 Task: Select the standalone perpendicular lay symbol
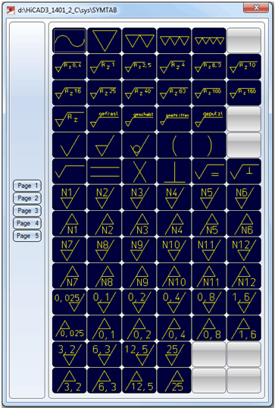(x=174, y=171)
